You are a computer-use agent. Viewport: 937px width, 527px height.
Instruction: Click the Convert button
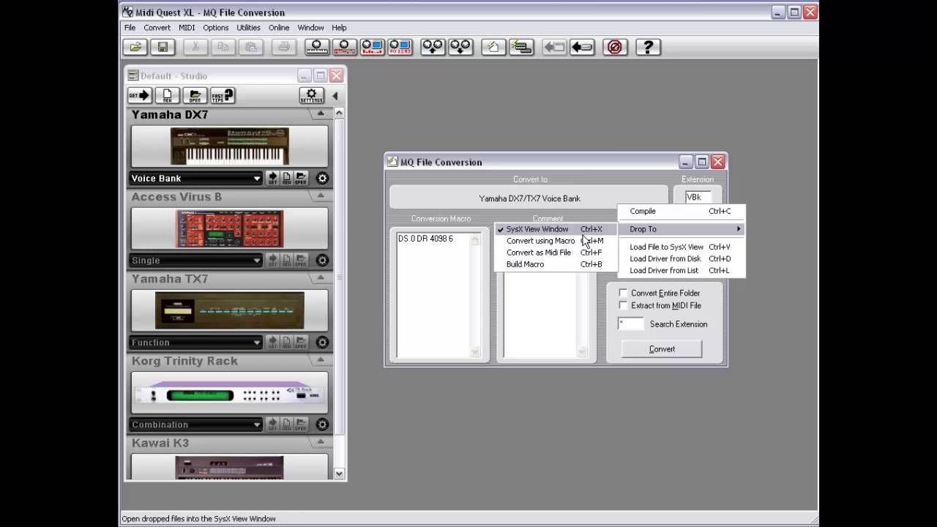tap(662, 349)
